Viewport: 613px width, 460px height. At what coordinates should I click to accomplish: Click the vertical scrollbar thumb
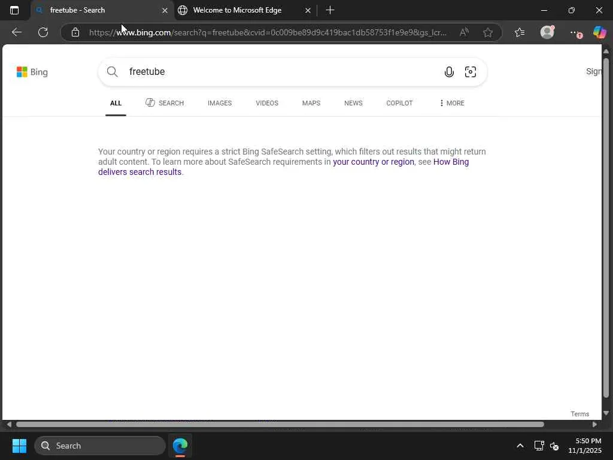(x=606, y=228)
